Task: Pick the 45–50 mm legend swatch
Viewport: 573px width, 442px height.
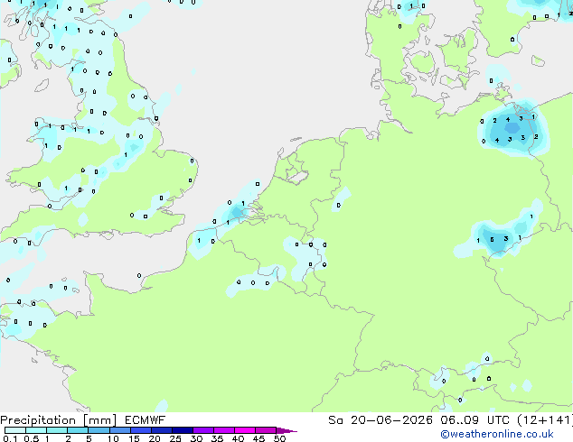Action: [266, 430]
